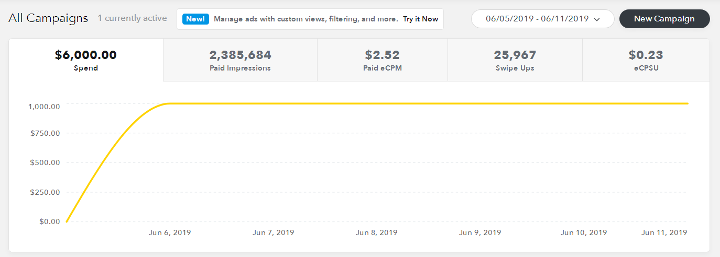Click the Manage ads announcement banner text
Viewport: 720px width, 257px height.
[306, 19]
